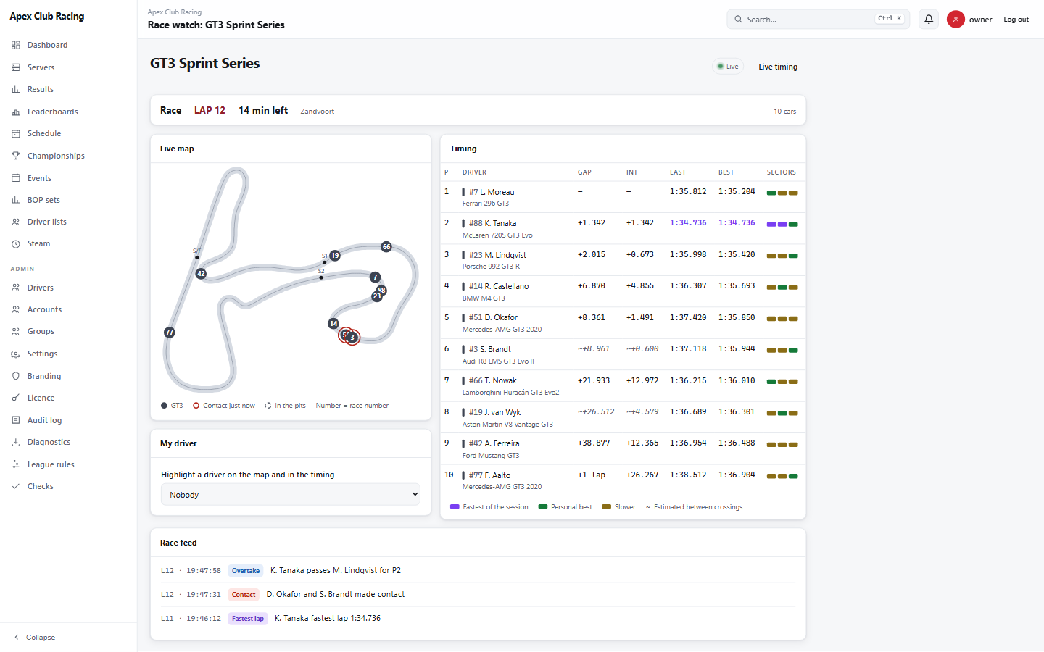This screenshot has width=1044, height=652.
Task: Open the Diagnostics download icon
Action: 16,442
